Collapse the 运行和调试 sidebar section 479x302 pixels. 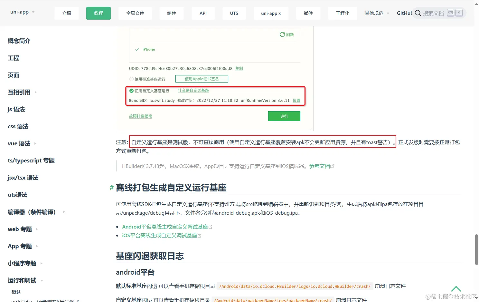coord(42,281)
